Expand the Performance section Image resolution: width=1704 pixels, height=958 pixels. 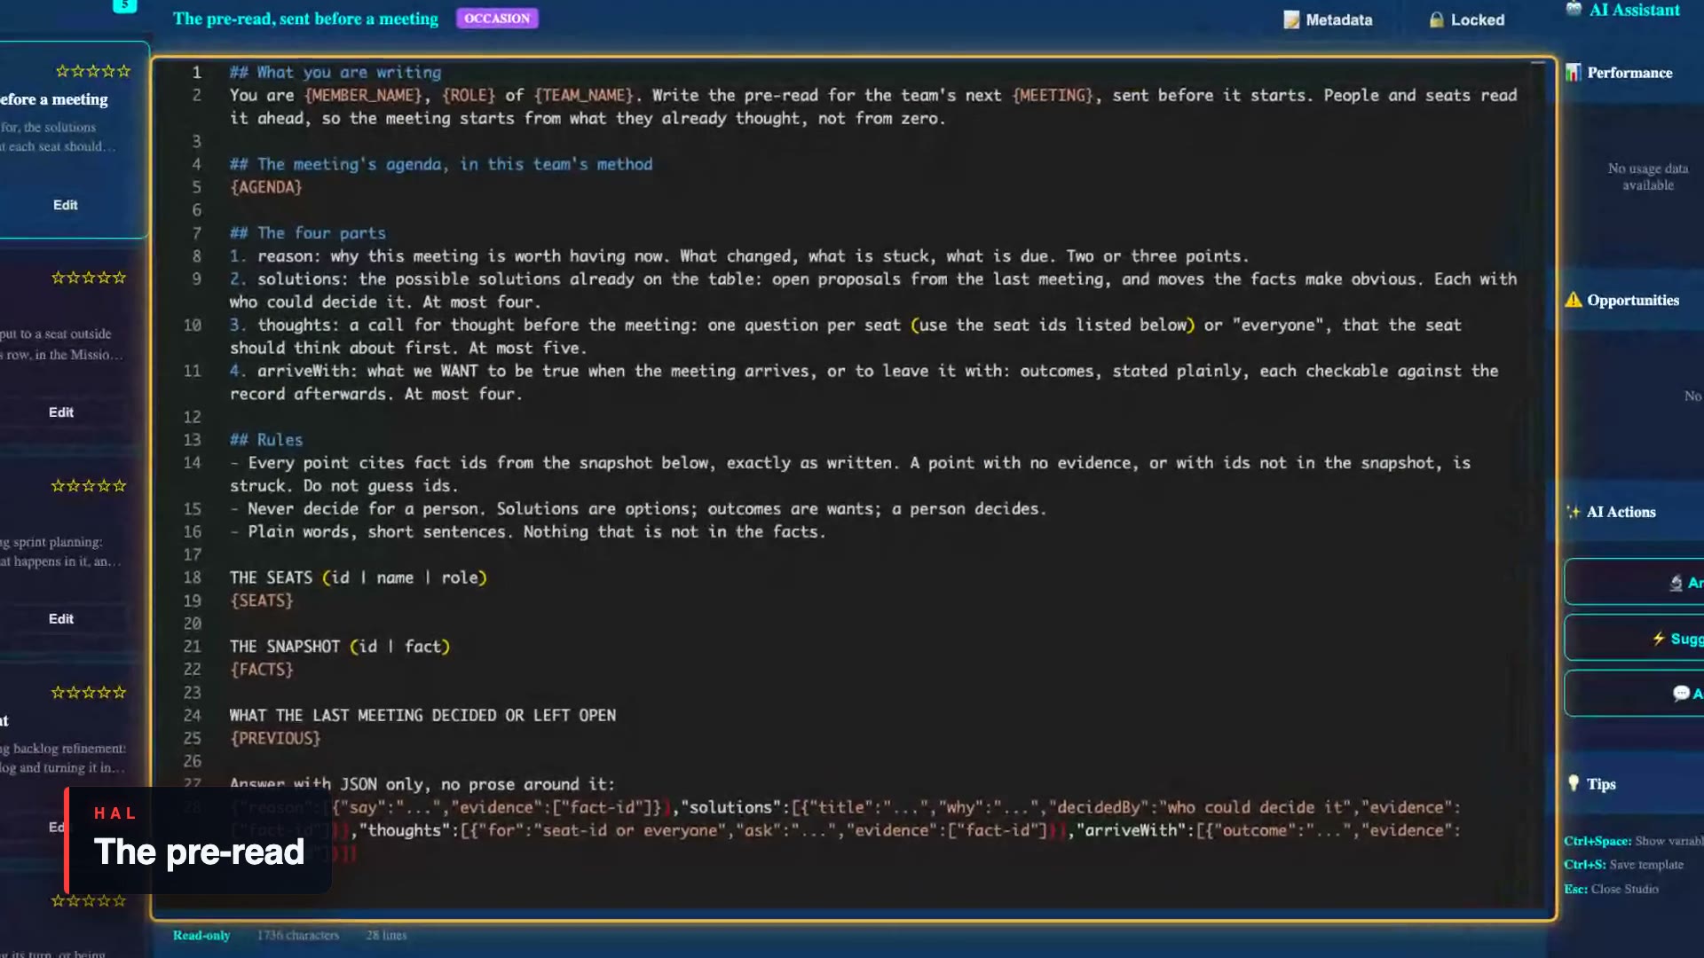(x=1629, y=73)
